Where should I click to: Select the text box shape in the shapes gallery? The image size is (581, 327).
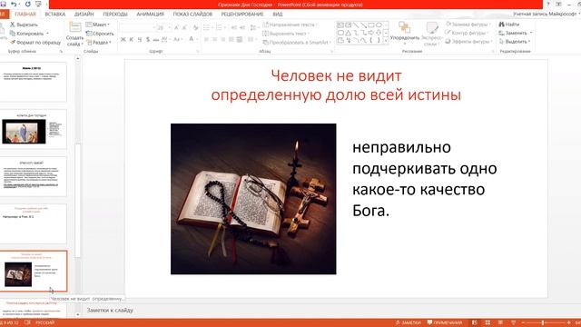[x=340, y=25]
